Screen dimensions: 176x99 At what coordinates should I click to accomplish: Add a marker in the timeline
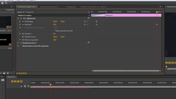tap(25, 86)
